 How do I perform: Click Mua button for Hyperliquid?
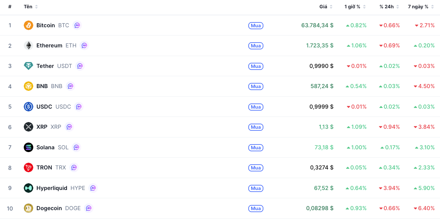click(255, 188)
